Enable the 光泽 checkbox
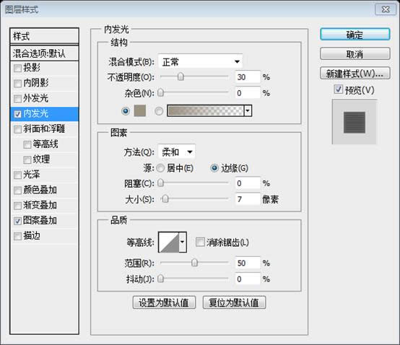This screenshot has height=345, width=400. point(17,175)
